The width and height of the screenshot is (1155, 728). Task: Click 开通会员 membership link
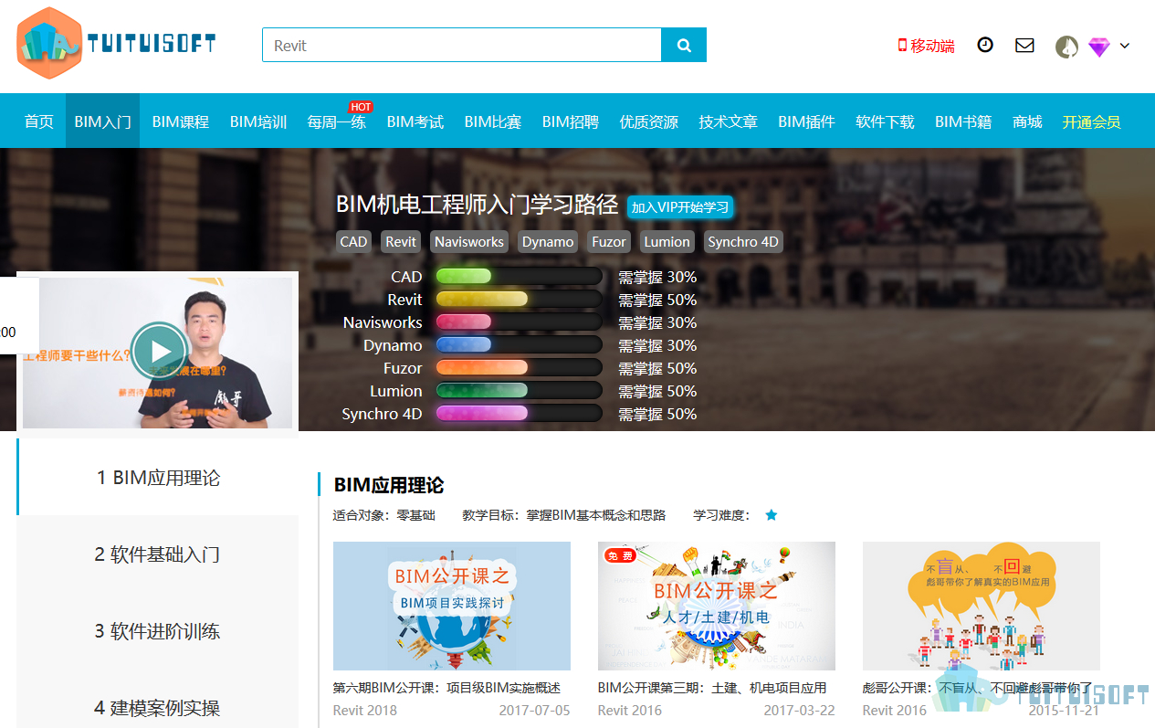(1091, 121)
